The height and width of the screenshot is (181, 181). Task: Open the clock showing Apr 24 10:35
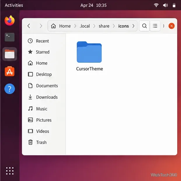(93, 5)
